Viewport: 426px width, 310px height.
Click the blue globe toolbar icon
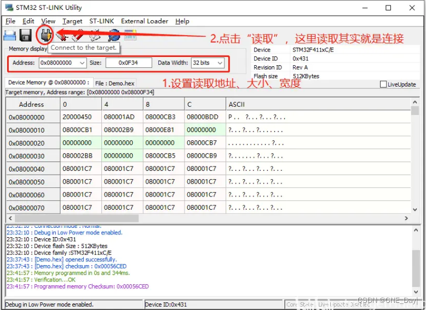(x=114, y=36)
